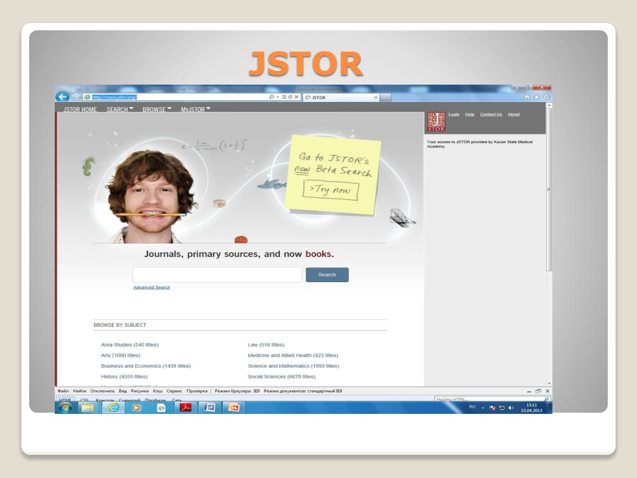
Task: Click Режим браузера: IE9 mode selector
Action: point(237,391)
